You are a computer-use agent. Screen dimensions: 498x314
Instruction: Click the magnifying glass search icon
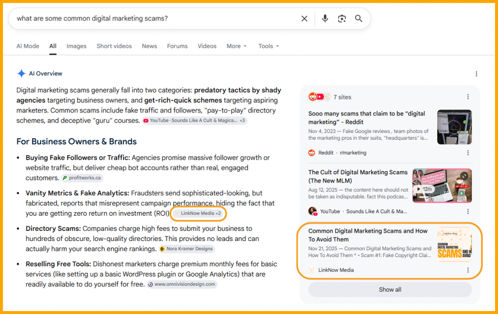point(358,18)
